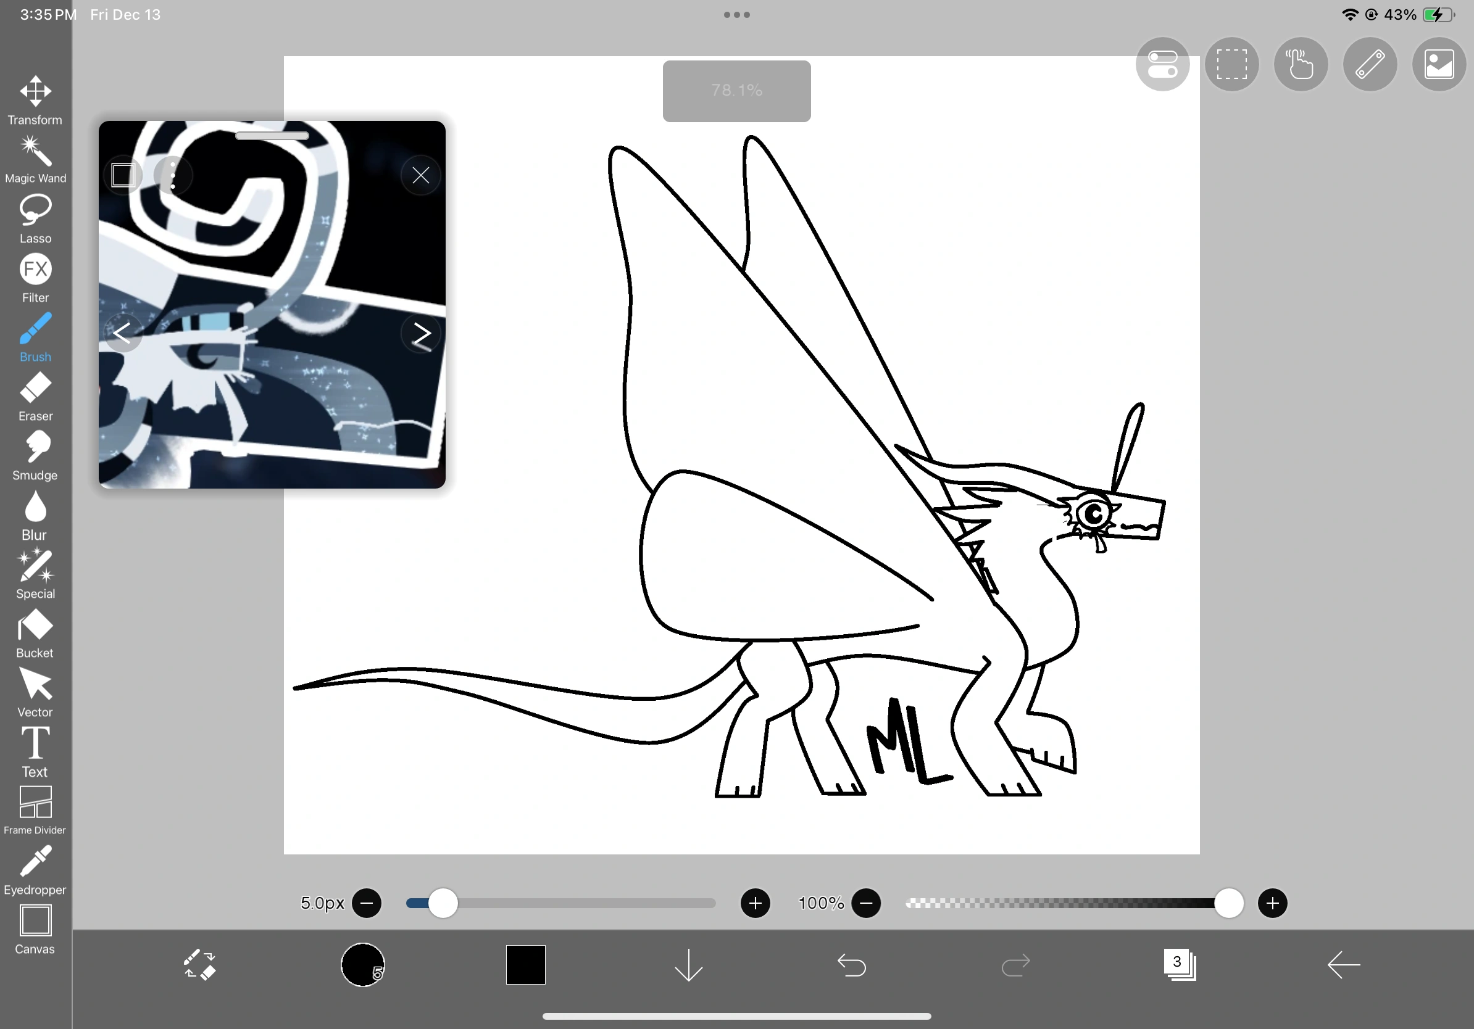This screenshot has width=1474, height=1029.
Task: Open the Layers panel showing 3 layers
Action: pos(1180,965)
